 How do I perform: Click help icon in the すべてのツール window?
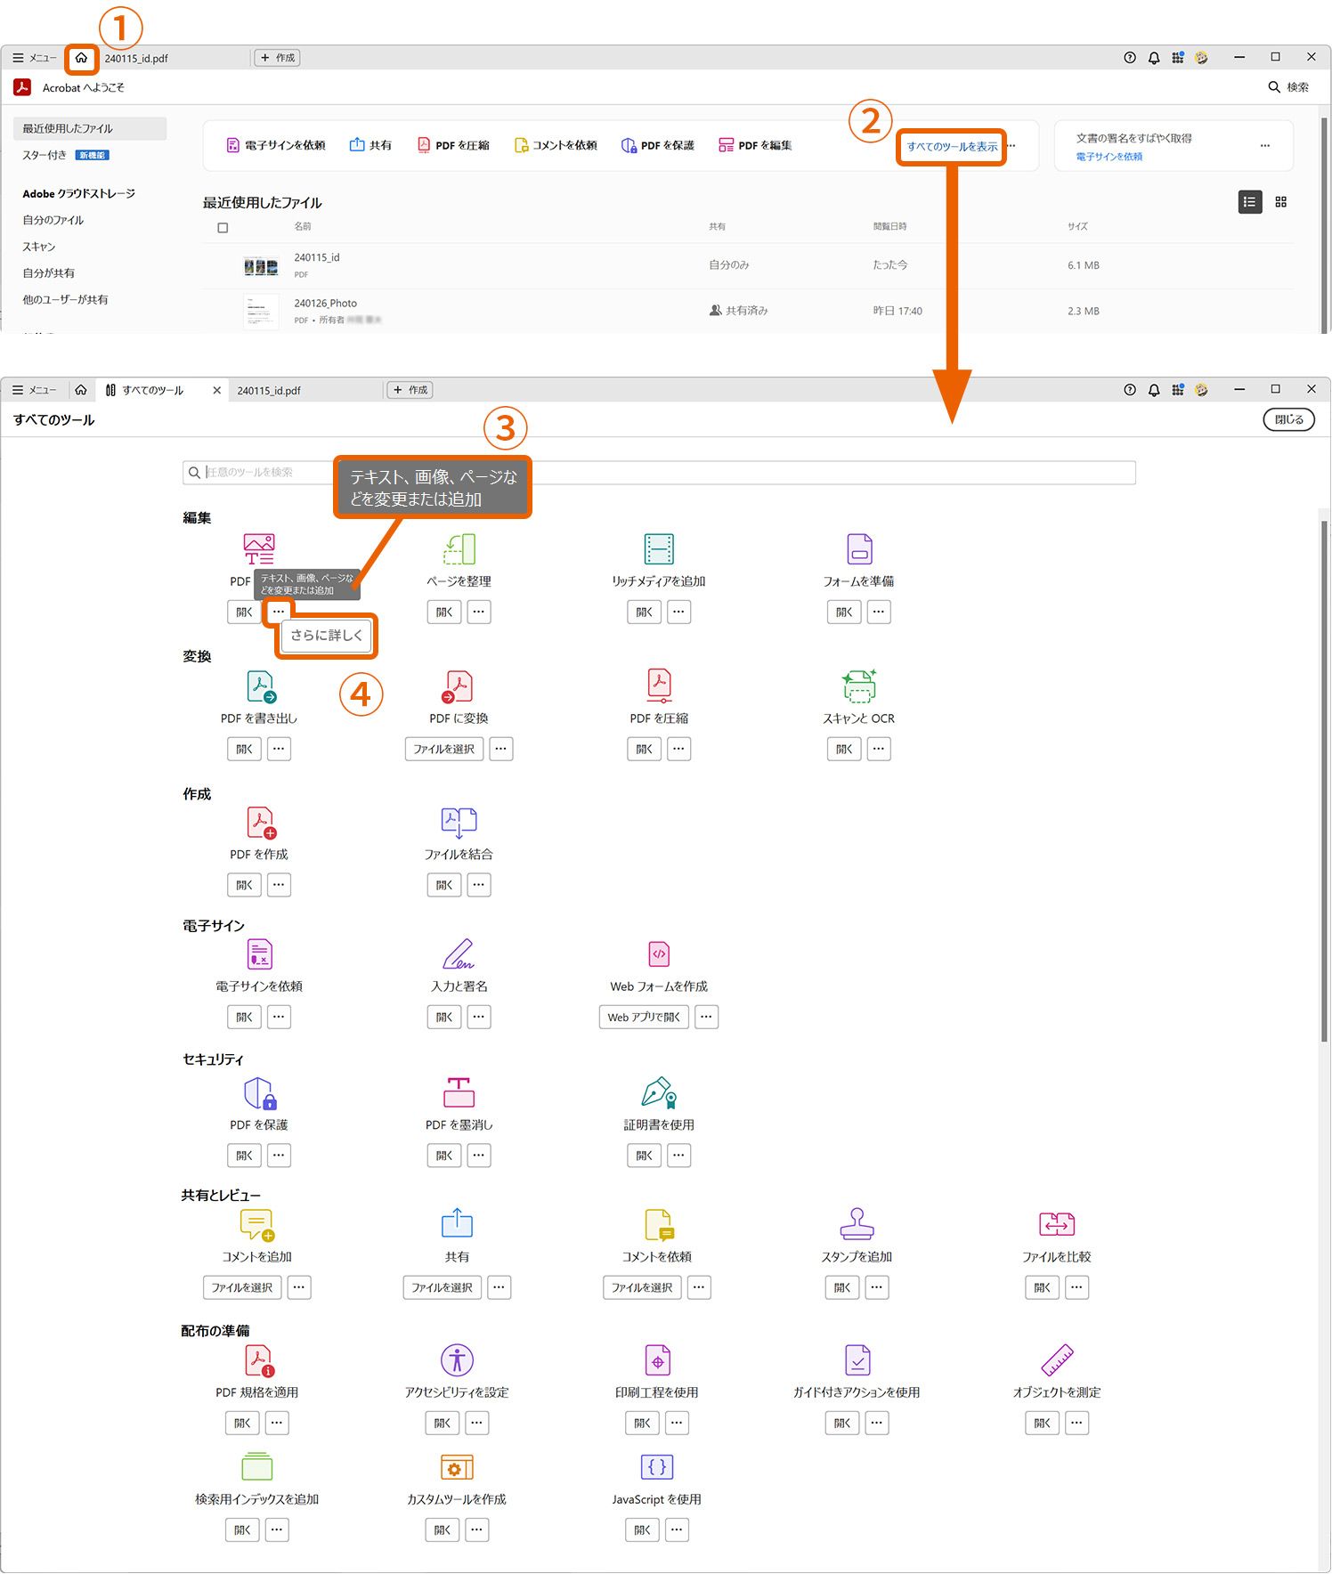click(1130, 390)
